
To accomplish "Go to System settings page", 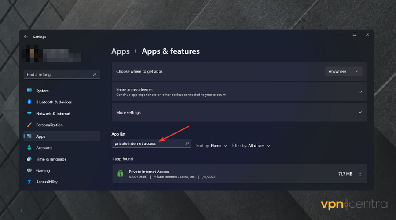I will [x=42, y=91].
